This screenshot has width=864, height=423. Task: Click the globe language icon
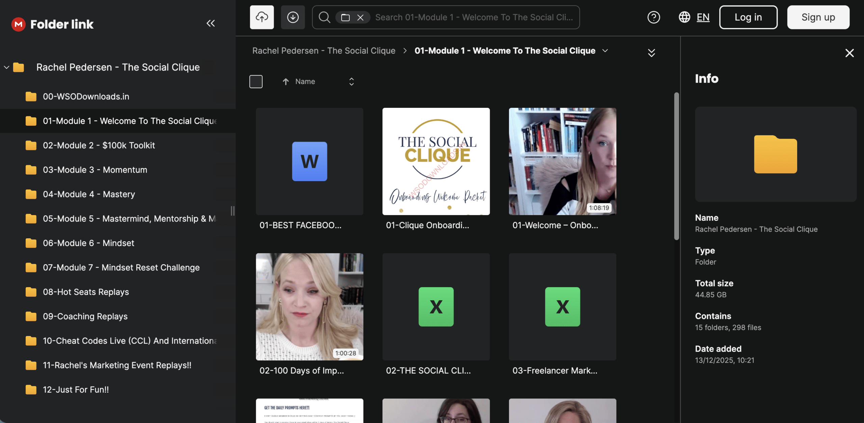684,17
